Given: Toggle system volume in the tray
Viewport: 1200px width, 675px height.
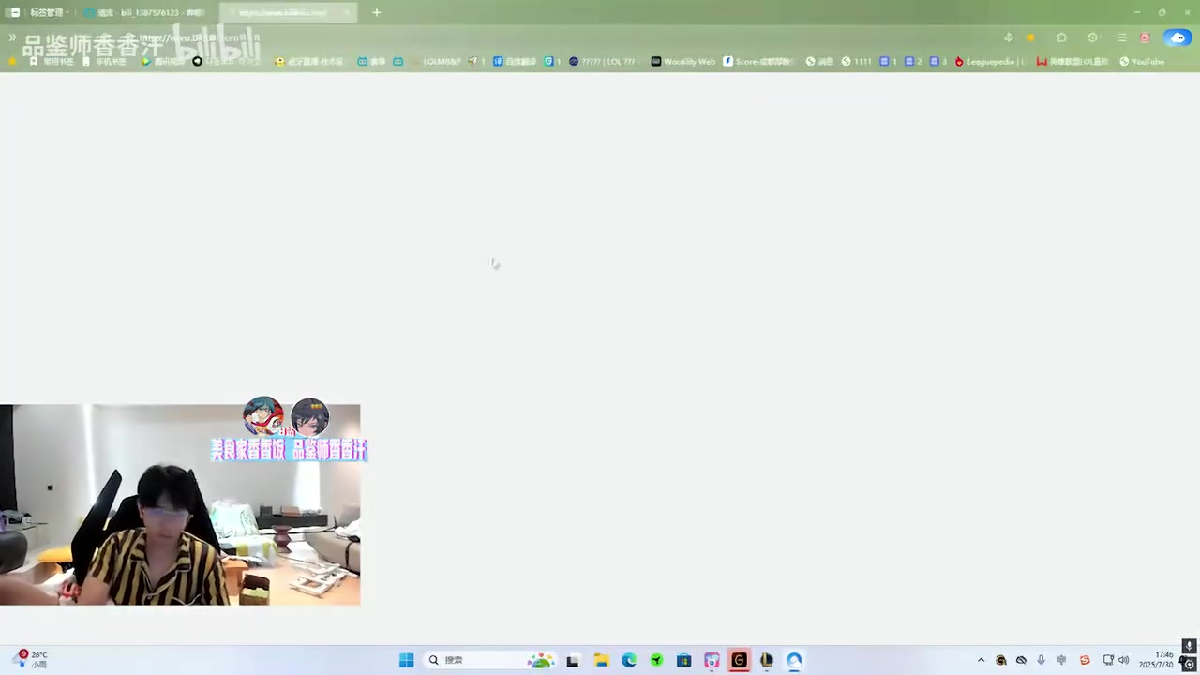Looking at the screenshot, I should [x=1123, y=660].
